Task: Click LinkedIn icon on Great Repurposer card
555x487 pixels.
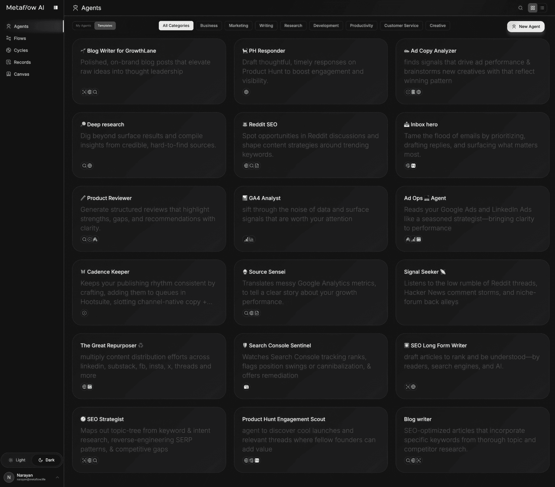Action: [x=90, y=387]
